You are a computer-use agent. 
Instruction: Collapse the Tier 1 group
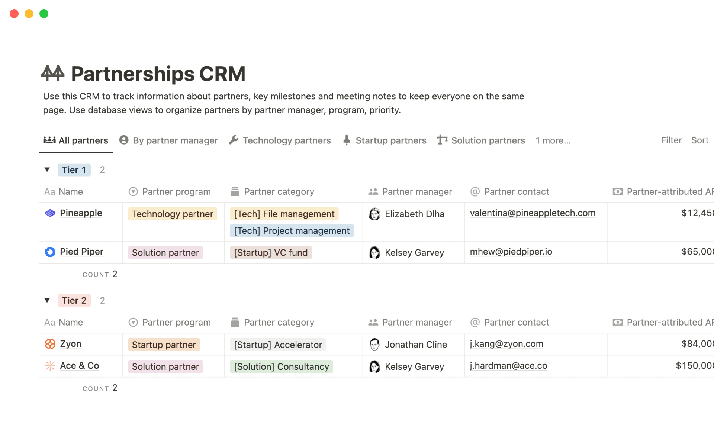(x=47, y=169)
